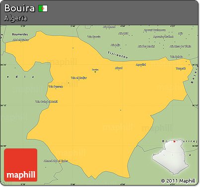Viewport: 200px width, 187px height.
Task: Click the "'Ain Bessem" town label
Action: (56, 87)
